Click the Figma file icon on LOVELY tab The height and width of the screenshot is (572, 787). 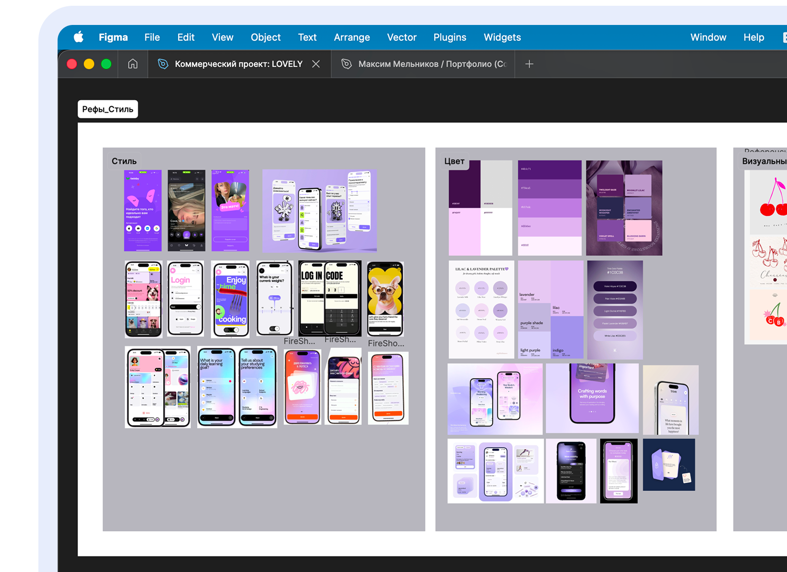point(163,64)
